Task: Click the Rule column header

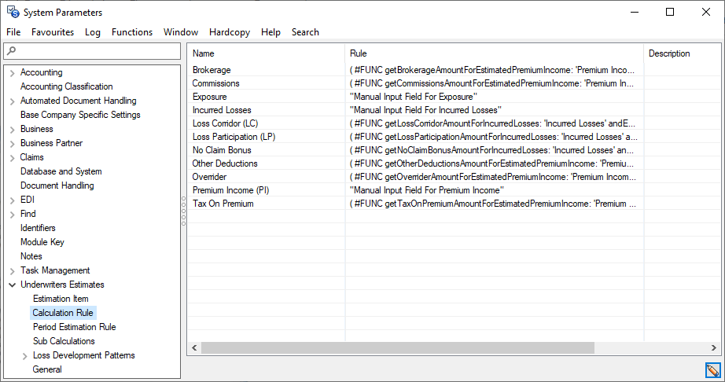Action: pos(494,53)
